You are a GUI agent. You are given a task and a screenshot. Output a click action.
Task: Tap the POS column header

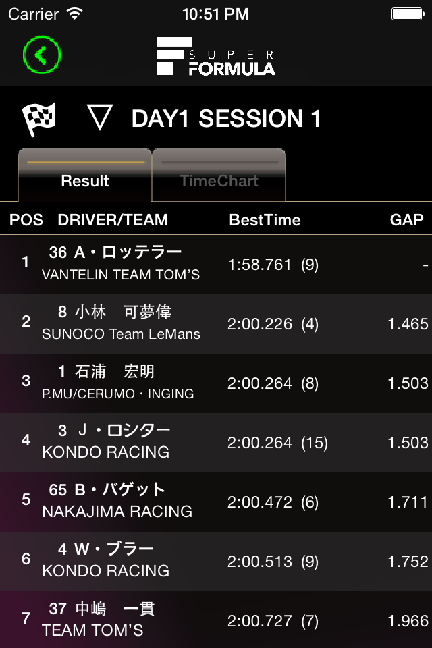point(26,219)
